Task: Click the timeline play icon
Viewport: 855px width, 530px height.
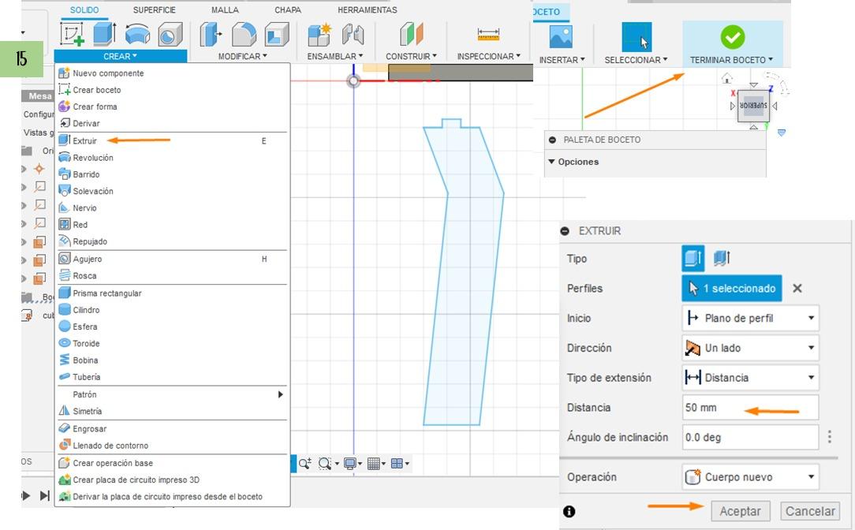Action: pyautogui.click(x=25, y=495)
